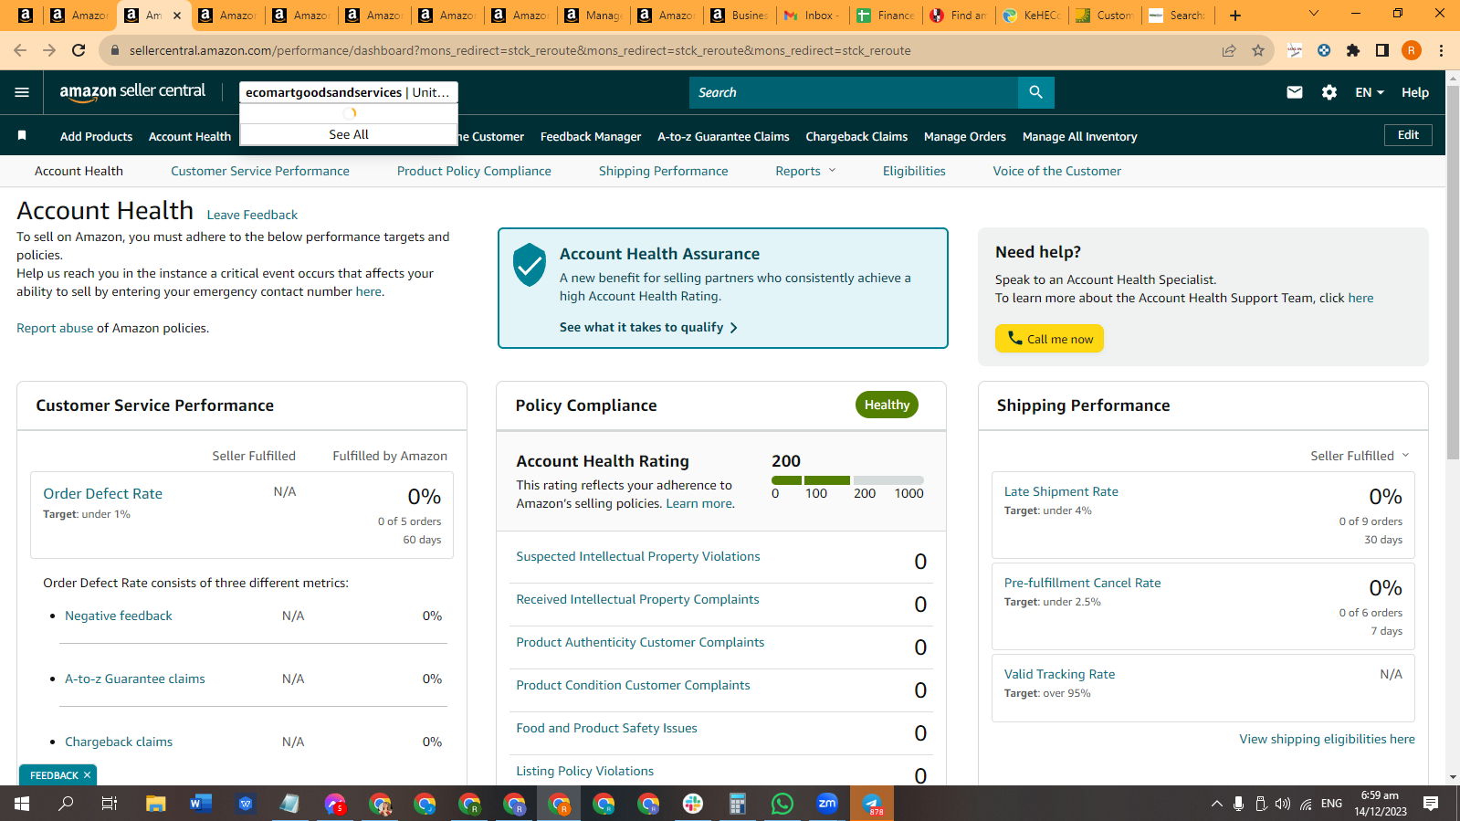Viewport: 1460px width, 821px height.
Task: Click See All in the account dropdown
Action: [x=349, y=134]
